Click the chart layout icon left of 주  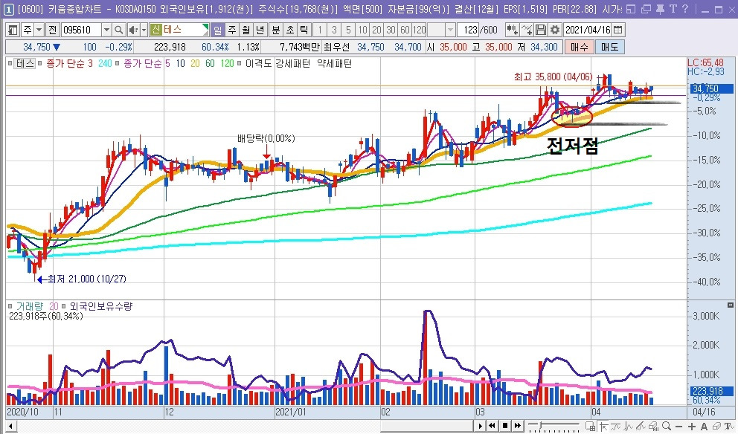coord(13,30)
